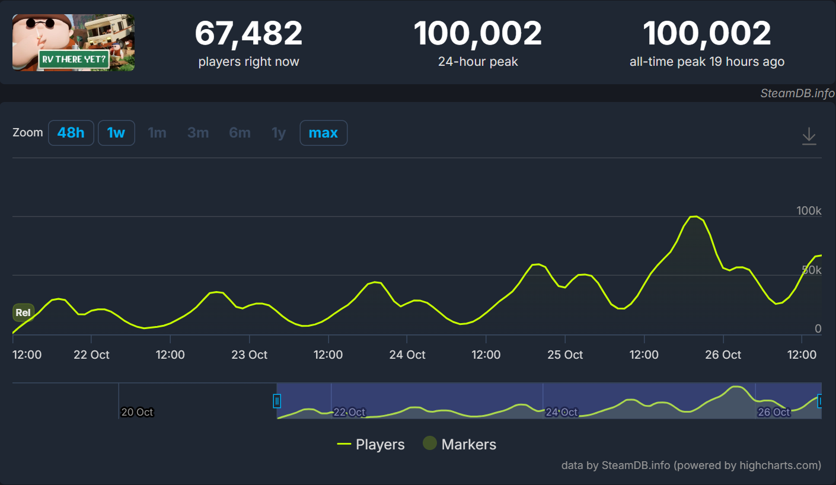Click the SteamDB.info watermark text

pyautogui.click(x=797, y=94)
